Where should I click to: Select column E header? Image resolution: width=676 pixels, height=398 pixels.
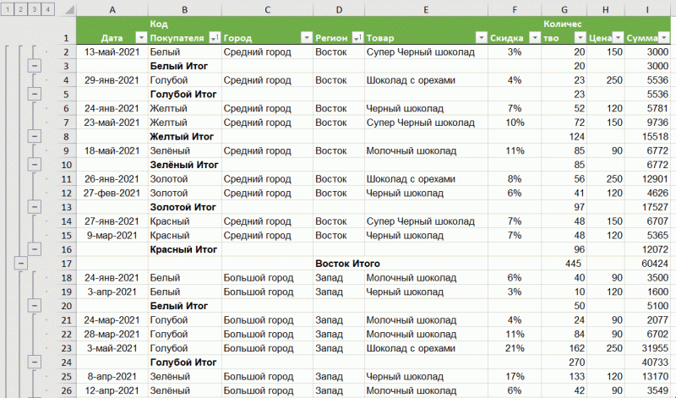click(x=426, y=8)
